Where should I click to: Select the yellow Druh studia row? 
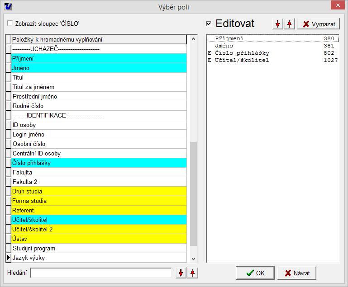pos(99,191)
